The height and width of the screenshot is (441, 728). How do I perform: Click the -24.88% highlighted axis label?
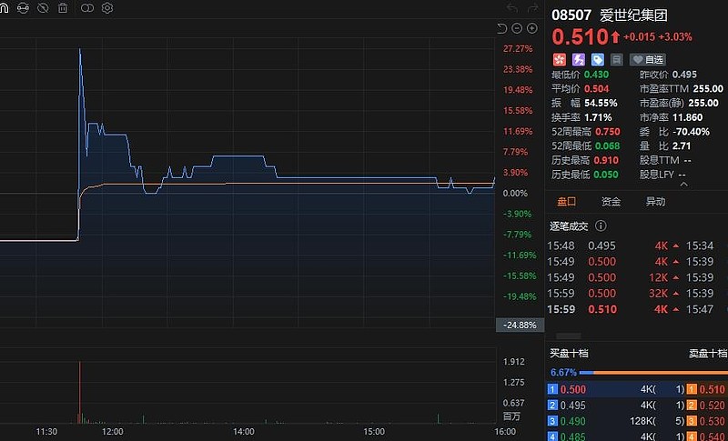pyautogui.click(x=519, y=326)
